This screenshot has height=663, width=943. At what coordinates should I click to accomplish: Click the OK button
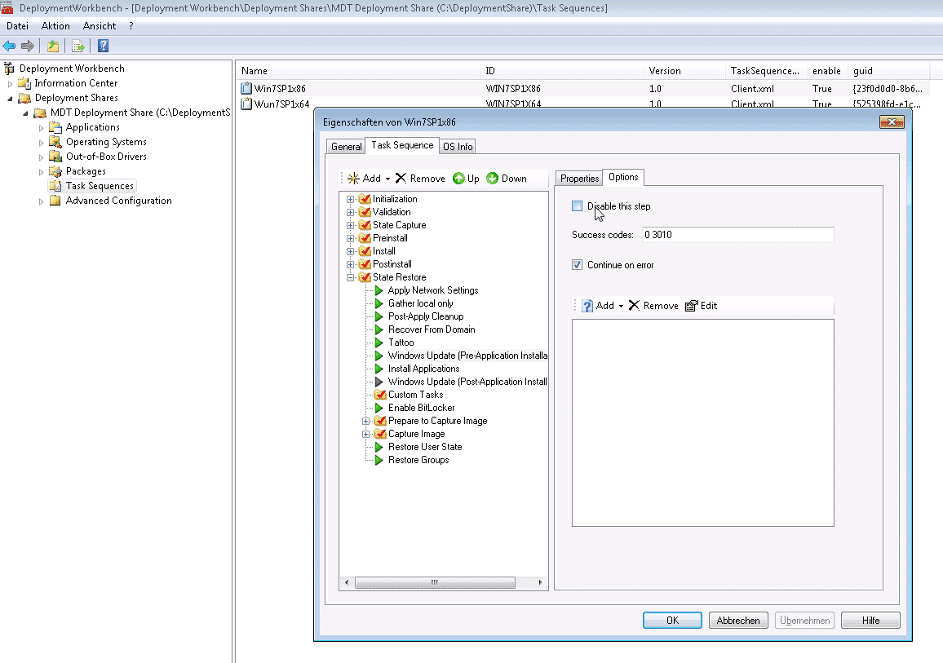(672, 621)
